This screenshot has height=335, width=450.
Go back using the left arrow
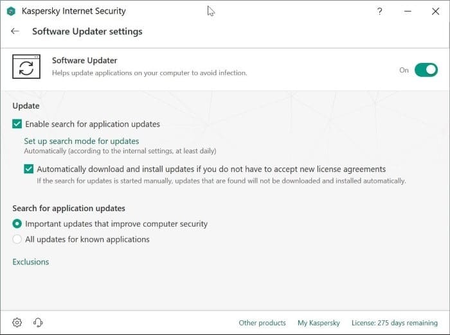coord(15,31)
